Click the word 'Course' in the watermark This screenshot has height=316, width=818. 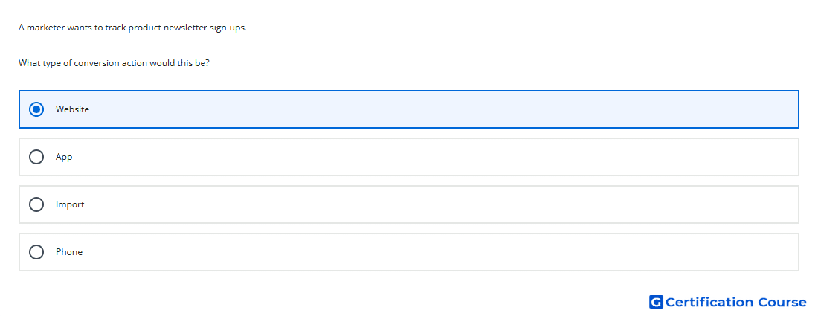(x=782, y=302)
